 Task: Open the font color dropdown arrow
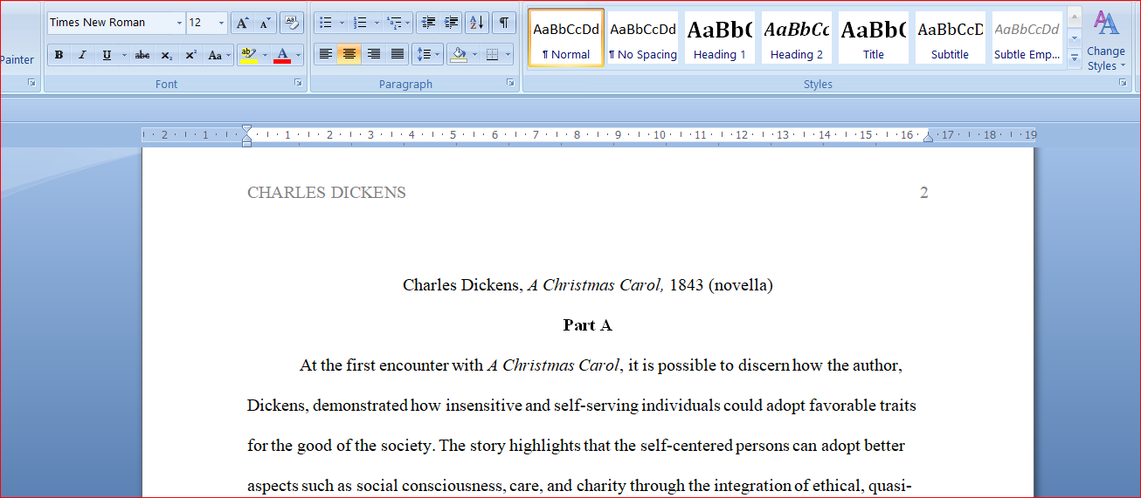[x=298, y=55]
